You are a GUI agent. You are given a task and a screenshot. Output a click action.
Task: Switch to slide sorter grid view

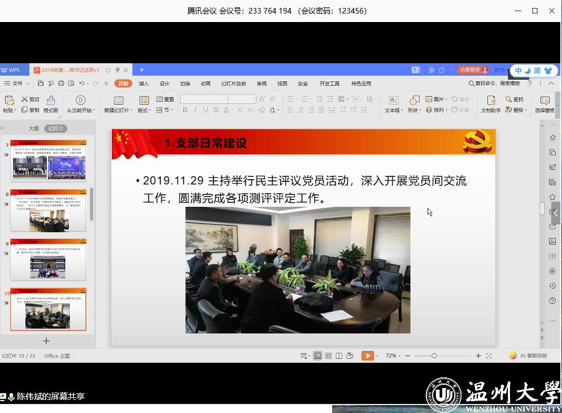(328, 356)
